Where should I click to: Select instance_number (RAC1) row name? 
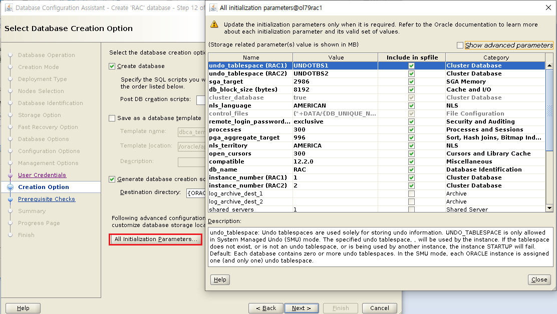247,177
